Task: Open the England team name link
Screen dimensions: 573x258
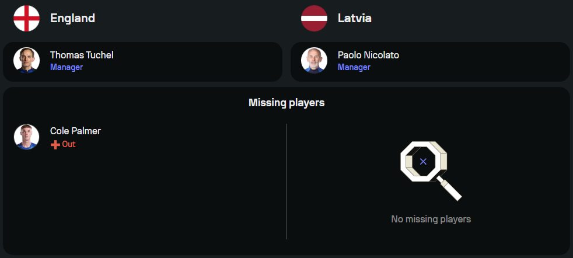Action: (x=72, y=18)
